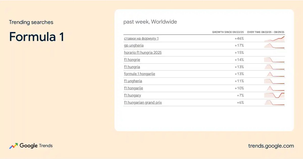Click the +15% growth value
Image resolution: width=303 pixels, height=159 pixels.
(x=239, y=53)
